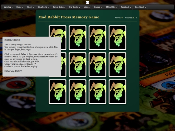Flip the first card in the bottom row
This screenshot has width=175, height=131.
pyautogui.click(x=57, y=92)
